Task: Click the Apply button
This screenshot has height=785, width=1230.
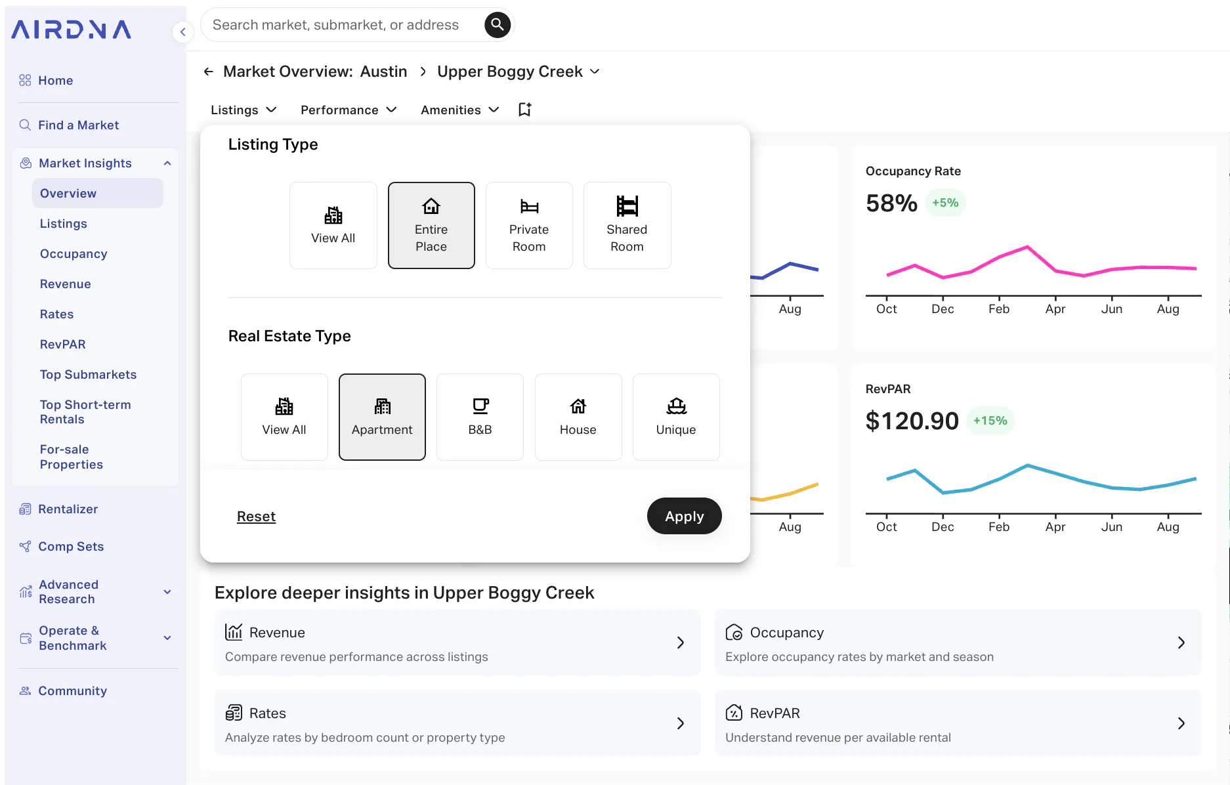Action: (x=685, y=516)
